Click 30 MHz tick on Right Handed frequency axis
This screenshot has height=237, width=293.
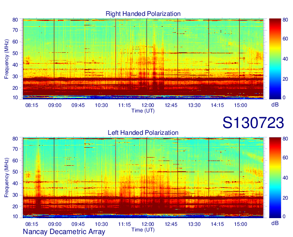coord(15,76)
